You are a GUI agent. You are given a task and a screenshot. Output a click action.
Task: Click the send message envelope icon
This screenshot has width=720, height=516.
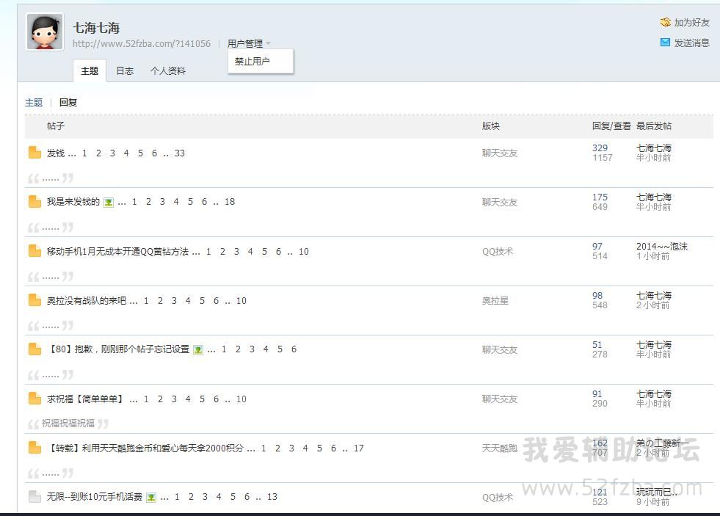[665, 43]
